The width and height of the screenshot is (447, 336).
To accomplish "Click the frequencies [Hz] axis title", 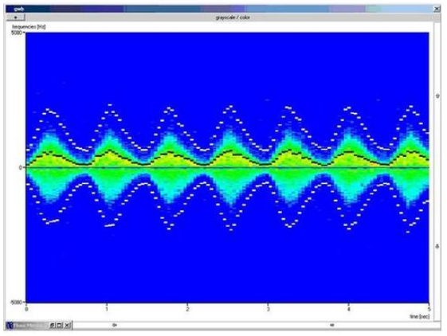I will [29, 27].
